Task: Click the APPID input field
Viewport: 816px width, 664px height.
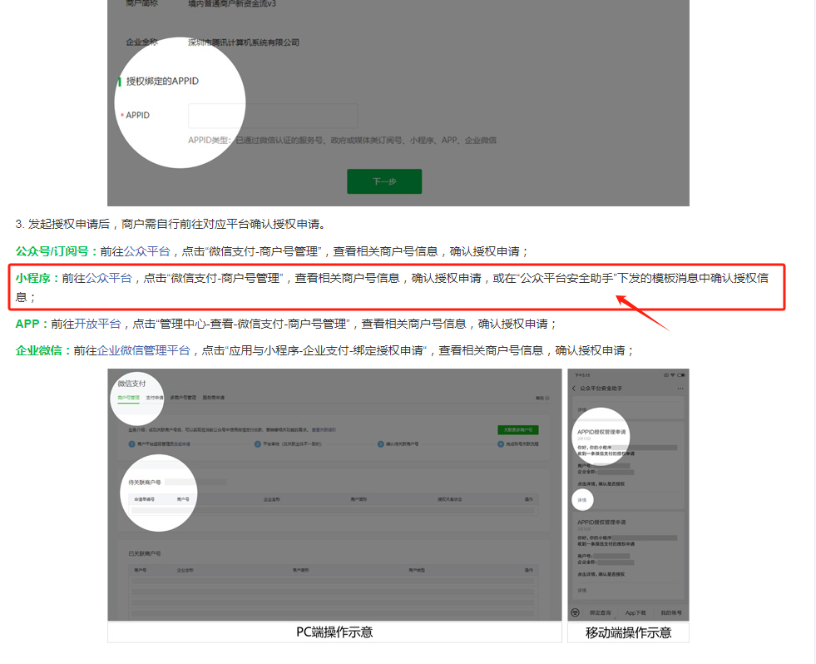Action: 273,116
